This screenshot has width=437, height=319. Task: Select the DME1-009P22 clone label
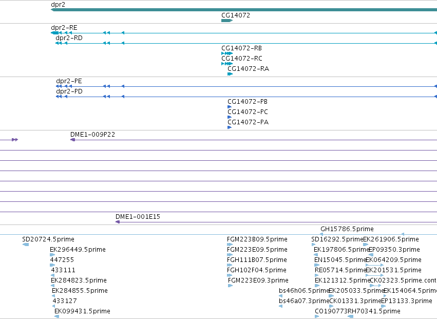pyautogui.click(x=92, y=135)
